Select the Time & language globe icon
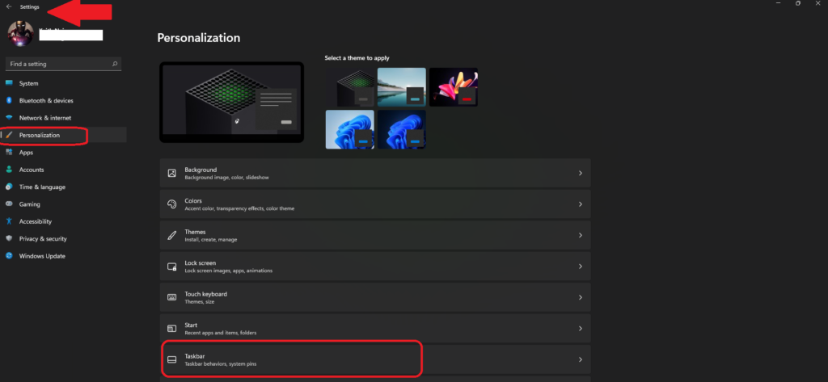The width and height of the screenshot is (828, 382). [x=9, y=187]
